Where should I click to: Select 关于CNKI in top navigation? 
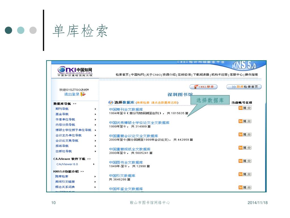pyautogui.click(x=153, y=75)
